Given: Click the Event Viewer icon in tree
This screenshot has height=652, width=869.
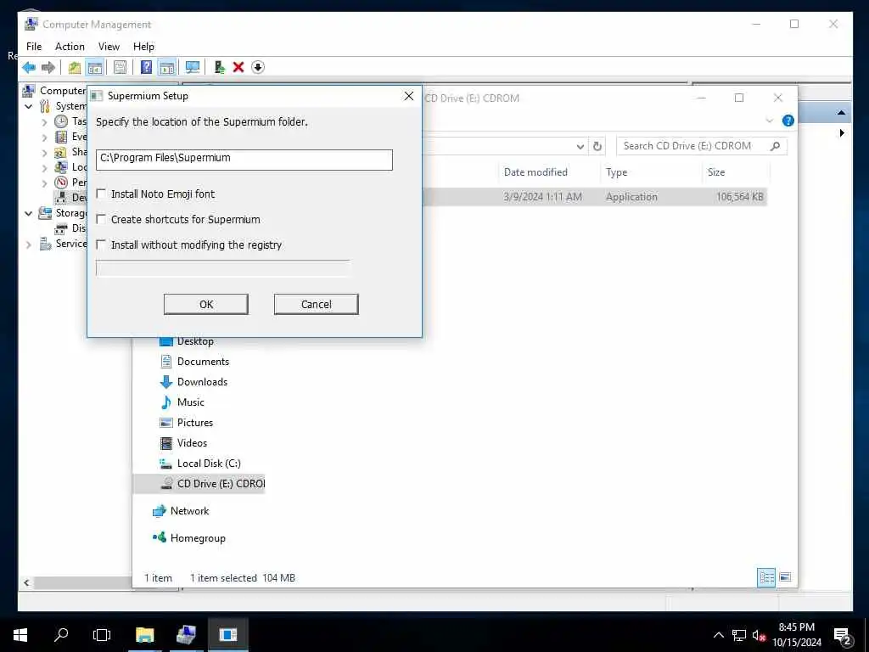Looking at the screenshot, I should coord(61,137).
